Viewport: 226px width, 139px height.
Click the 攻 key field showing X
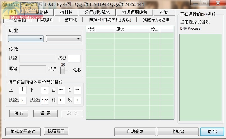point(77,100)
